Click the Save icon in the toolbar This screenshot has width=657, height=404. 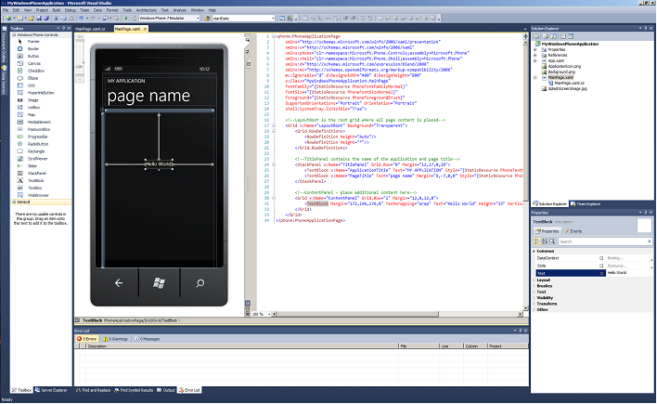point(39,19)
